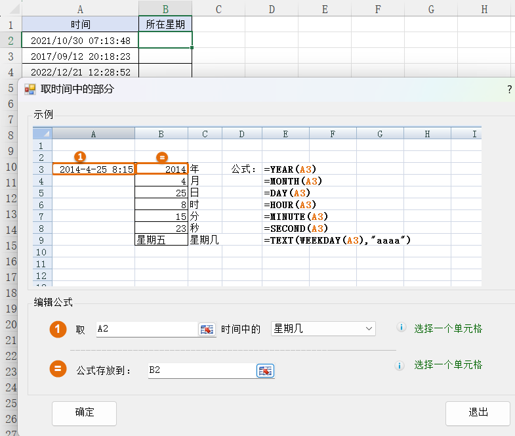Select the 时间 header cell

pos(80,25)
